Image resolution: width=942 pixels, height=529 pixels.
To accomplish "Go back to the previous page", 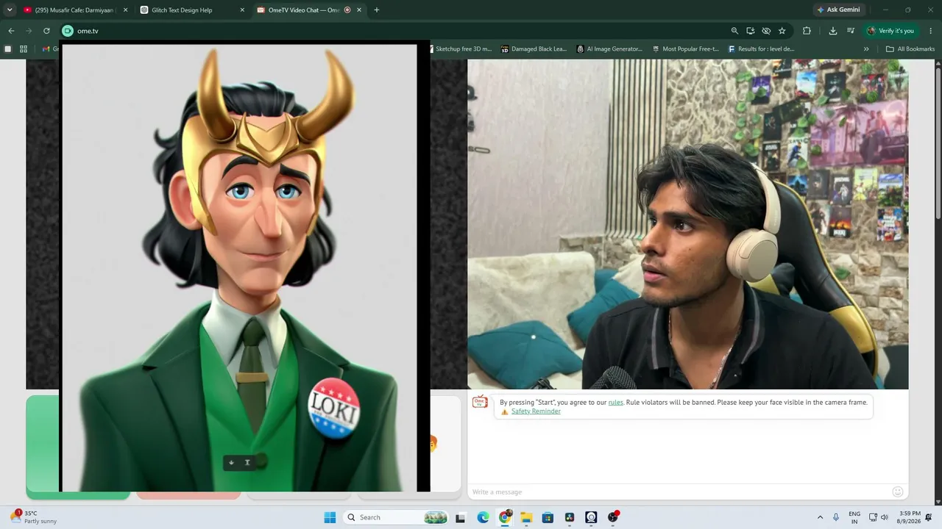I will click(11, 31).
